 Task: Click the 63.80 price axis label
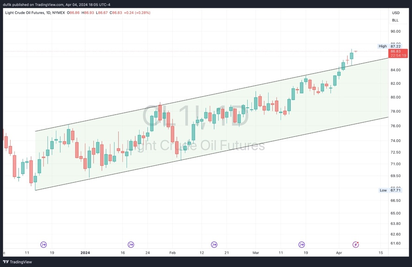pos(396,223)
